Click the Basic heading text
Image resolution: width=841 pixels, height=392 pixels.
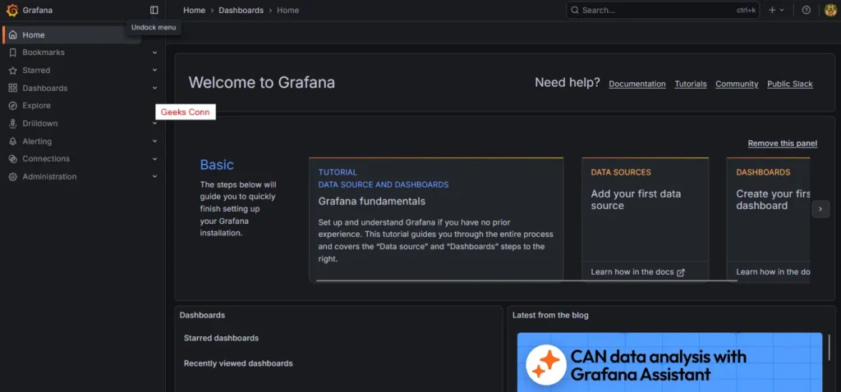click(217, 165)
